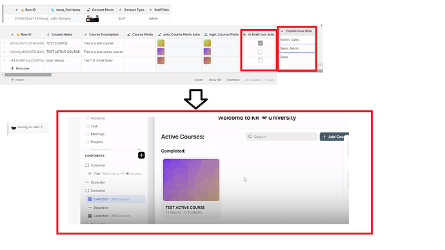
Task: Click yellow auto_Course Photo swatch for TEST COURSE
Action: [161, 43]
